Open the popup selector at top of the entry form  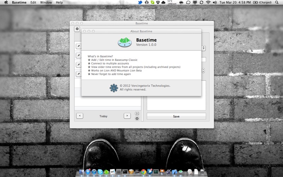click(204, 48)
